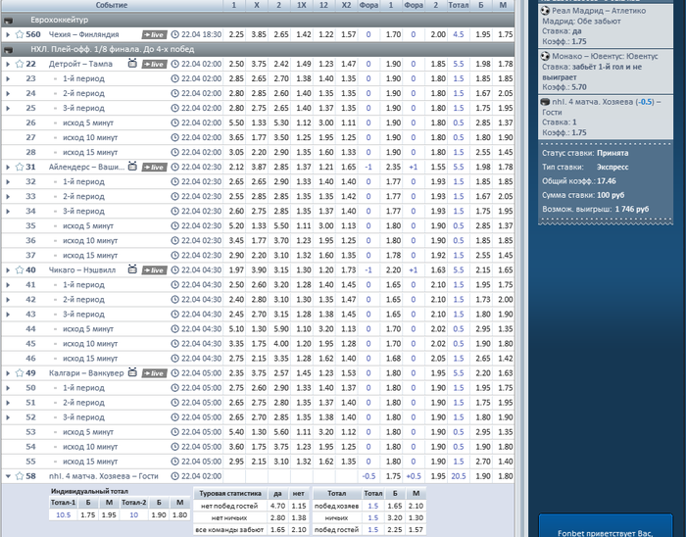
Task: Click live badge on Чикаго – Нэшвилл
Action: [x=155, y=270]
